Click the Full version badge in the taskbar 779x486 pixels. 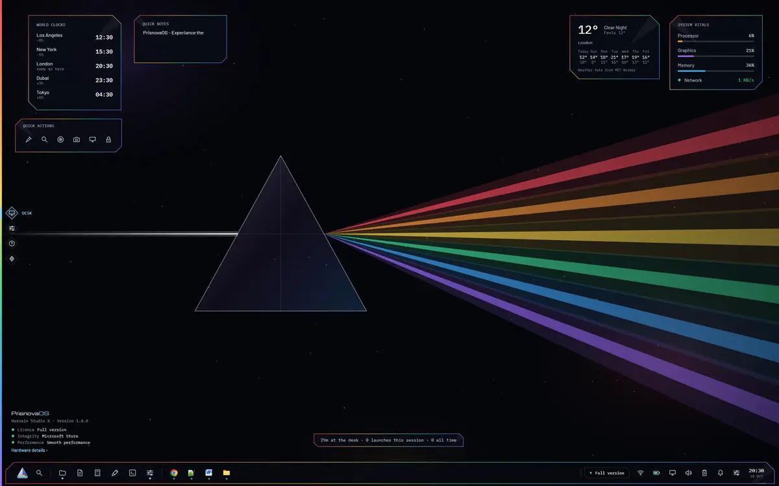pos(607,473)
